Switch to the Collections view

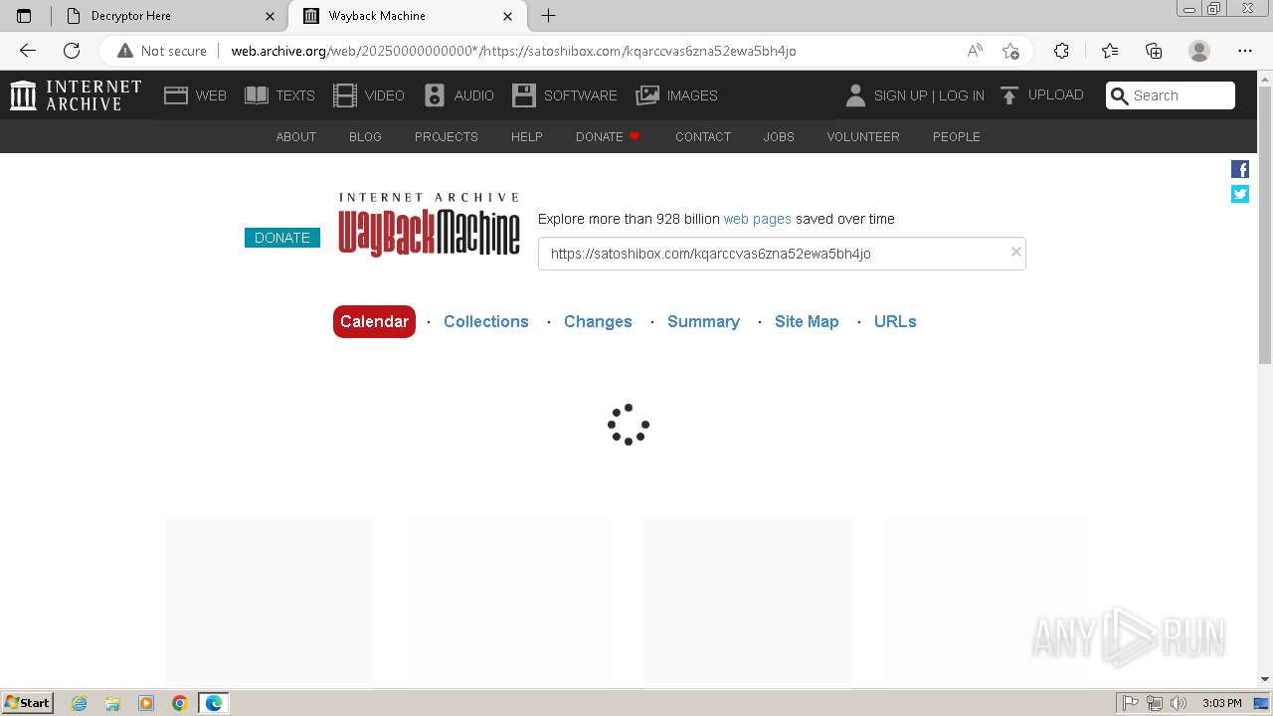pos(486,321)
